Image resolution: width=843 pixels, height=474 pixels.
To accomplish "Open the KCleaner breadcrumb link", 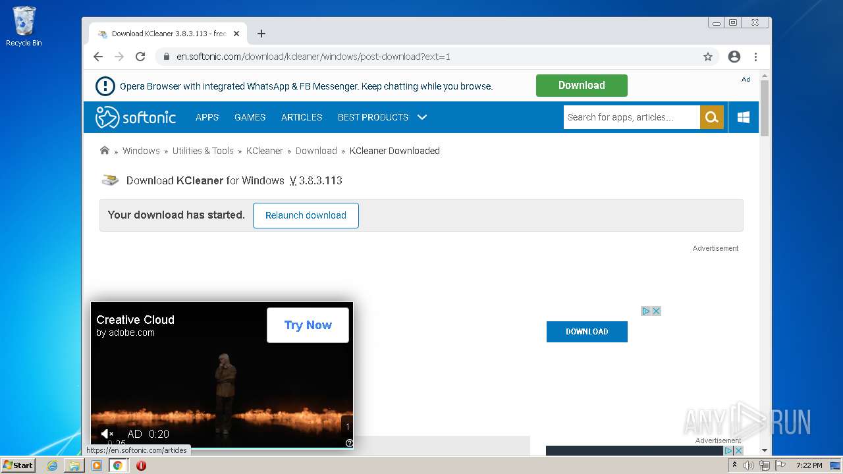I will (x=265, y=151).
